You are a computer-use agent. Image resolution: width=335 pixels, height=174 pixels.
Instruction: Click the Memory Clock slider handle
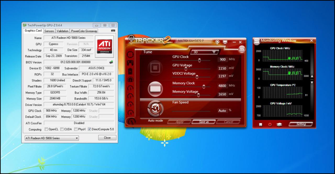click(204, 87)
